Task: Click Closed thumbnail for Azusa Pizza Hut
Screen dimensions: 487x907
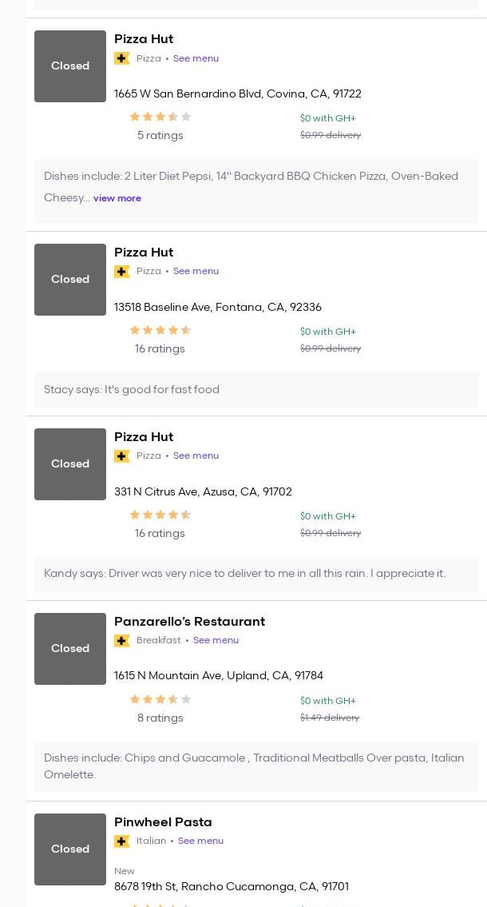Action: [x=70, y=464]
